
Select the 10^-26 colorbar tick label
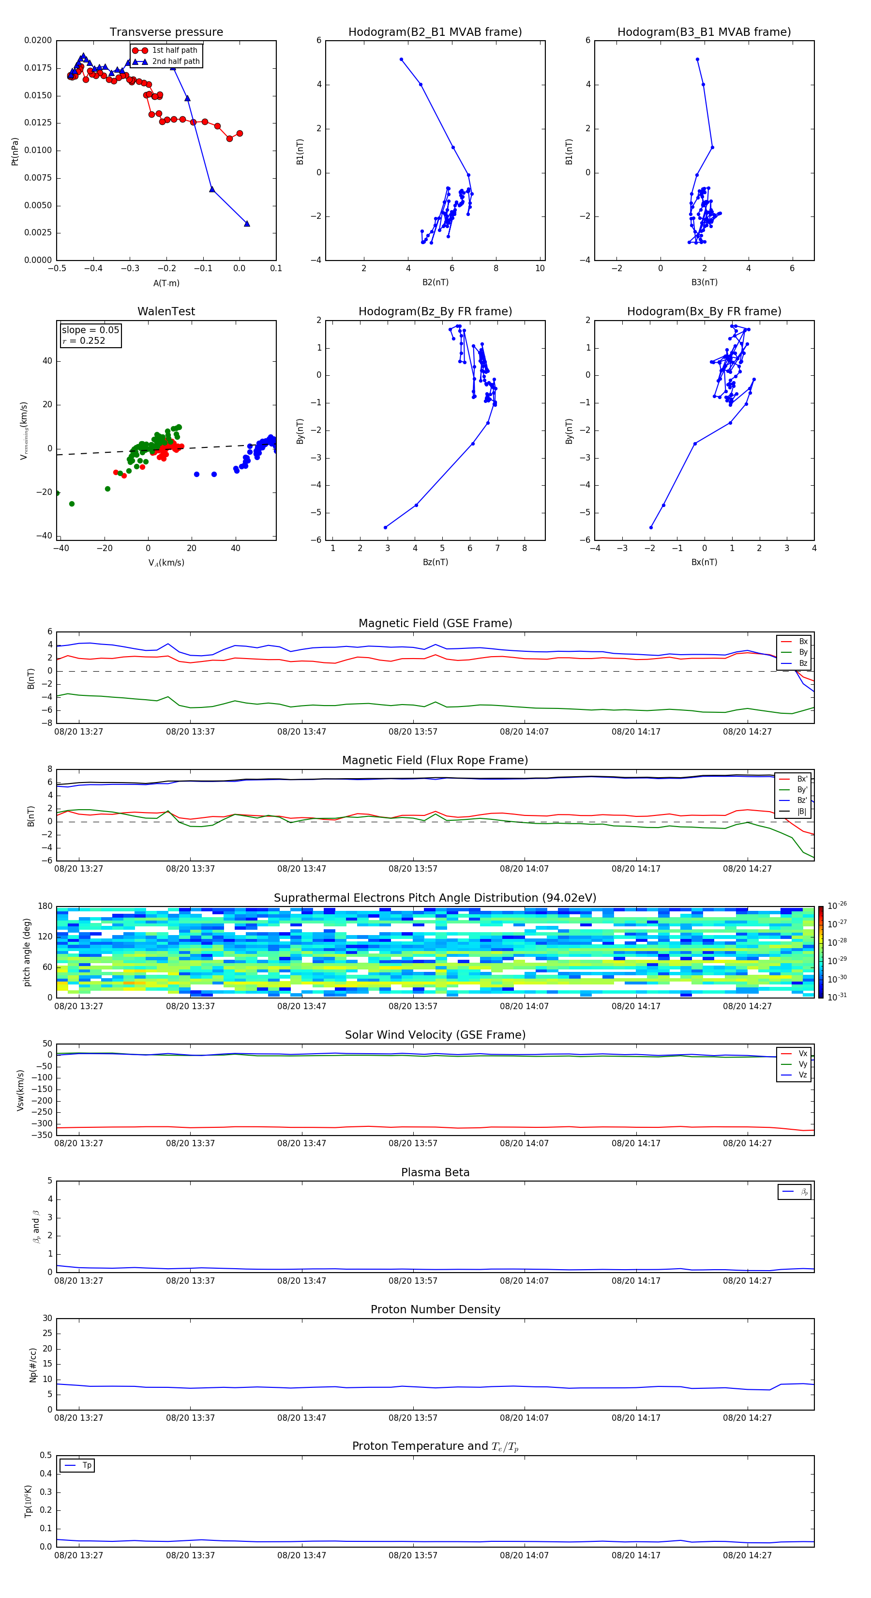click(837, 906)
